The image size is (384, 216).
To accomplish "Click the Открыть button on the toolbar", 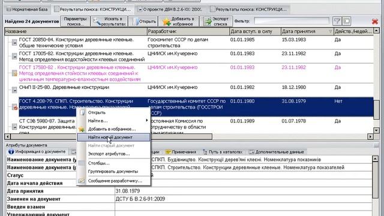I will pos(143,22).
